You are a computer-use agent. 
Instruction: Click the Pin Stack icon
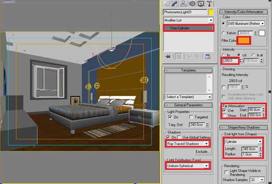[168, 57]
